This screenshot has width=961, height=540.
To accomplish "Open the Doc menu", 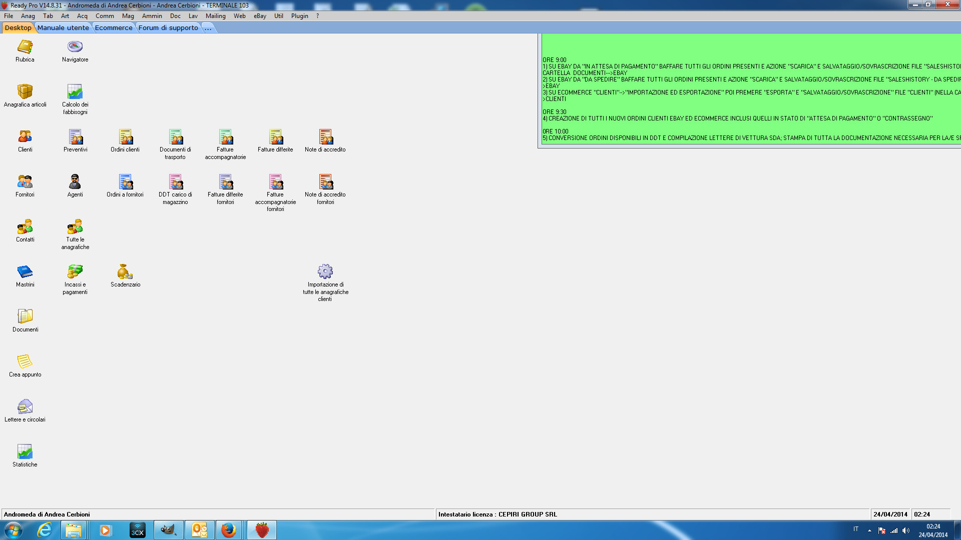I will (x=175, y=16).
